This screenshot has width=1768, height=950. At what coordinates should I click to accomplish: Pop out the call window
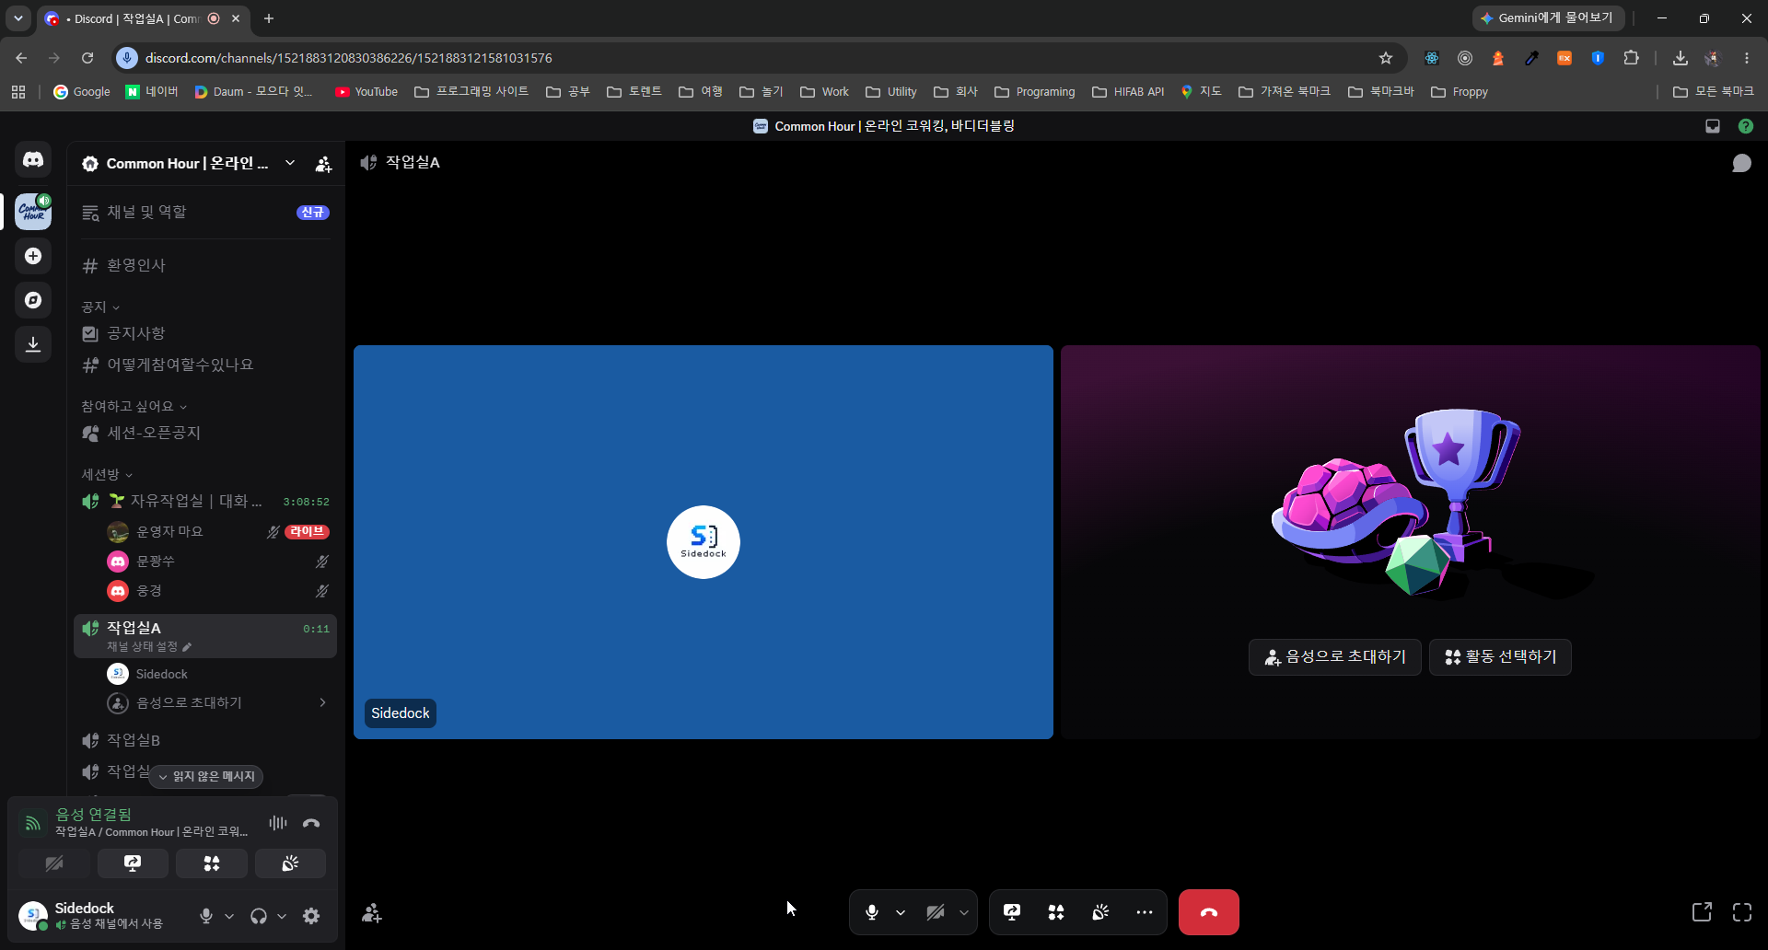[x=1702, y=912]
